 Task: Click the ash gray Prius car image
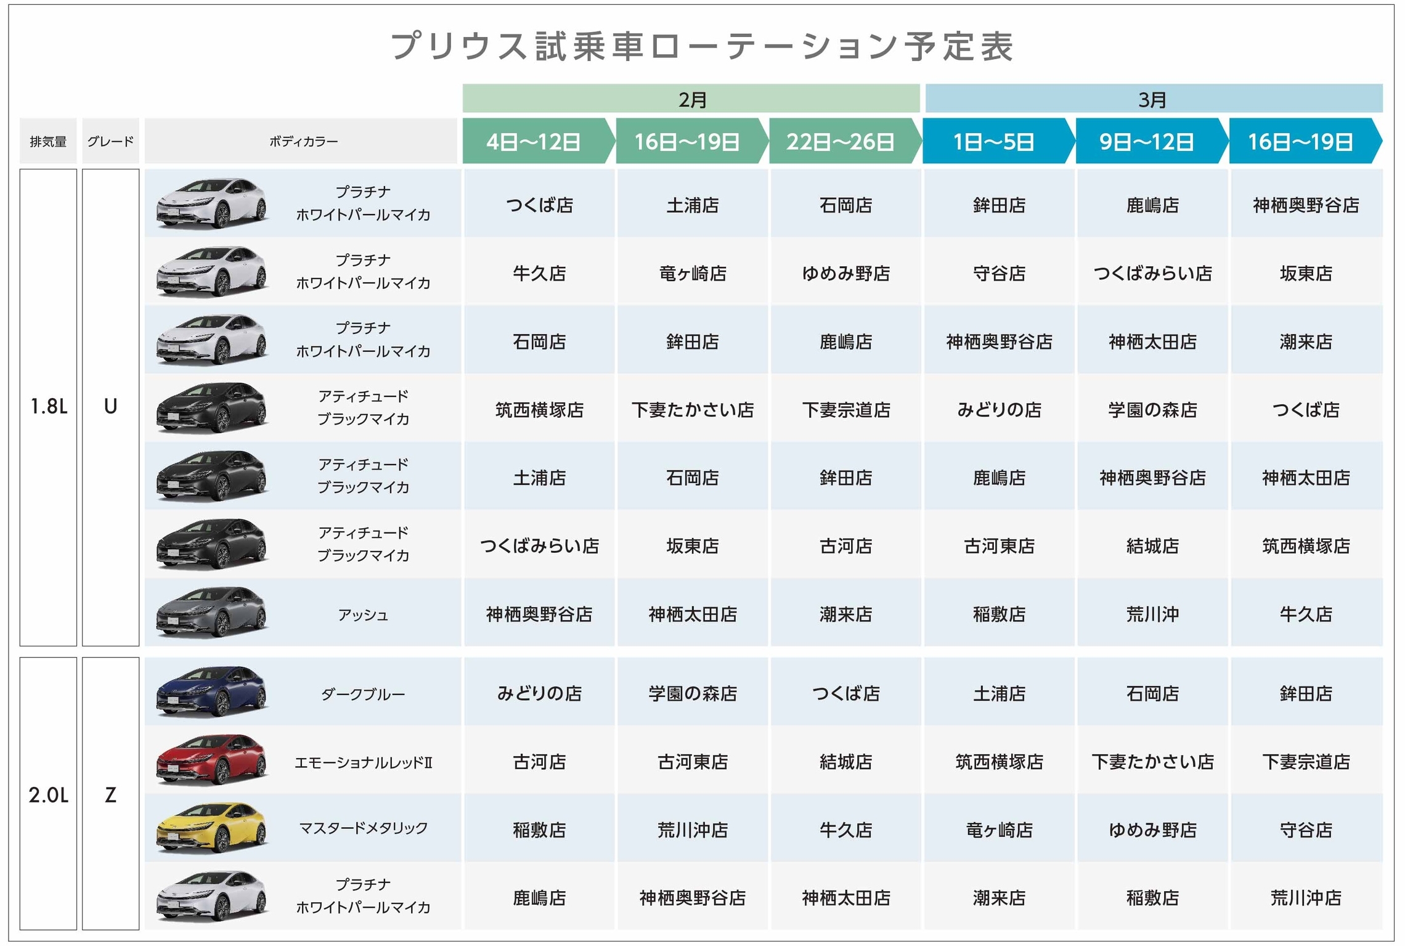[x=211, y=612]
